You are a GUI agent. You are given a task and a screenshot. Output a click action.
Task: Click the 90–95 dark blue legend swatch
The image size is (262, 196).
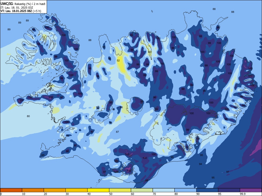[207, 190]
